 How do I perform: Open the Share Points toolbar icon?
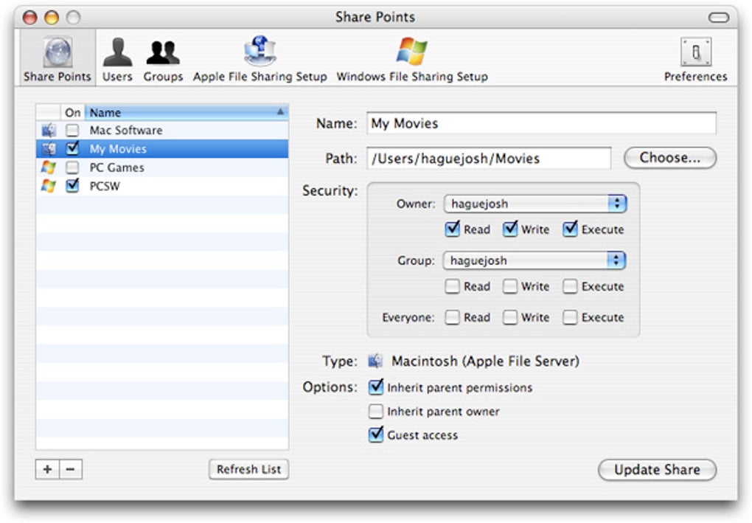click(x=58, y=59)
